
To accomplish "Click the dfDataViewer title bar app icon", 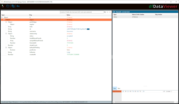I will pyautogui.click(x=2, y=2).
